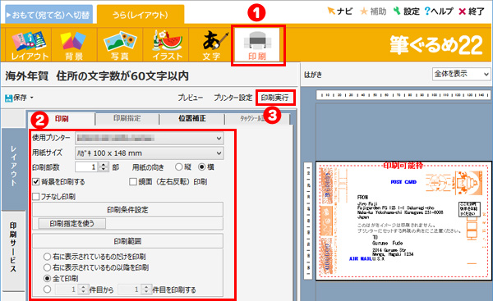
Task: Click 終了 to exit the application
Action: click(472, 11)
